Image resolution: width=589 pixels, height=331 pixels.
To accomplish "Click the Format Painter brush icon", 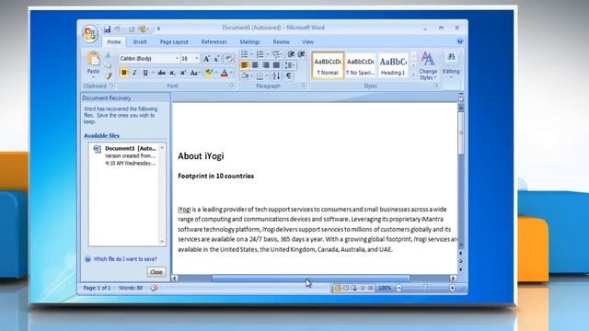I will (x=109, y=76).
